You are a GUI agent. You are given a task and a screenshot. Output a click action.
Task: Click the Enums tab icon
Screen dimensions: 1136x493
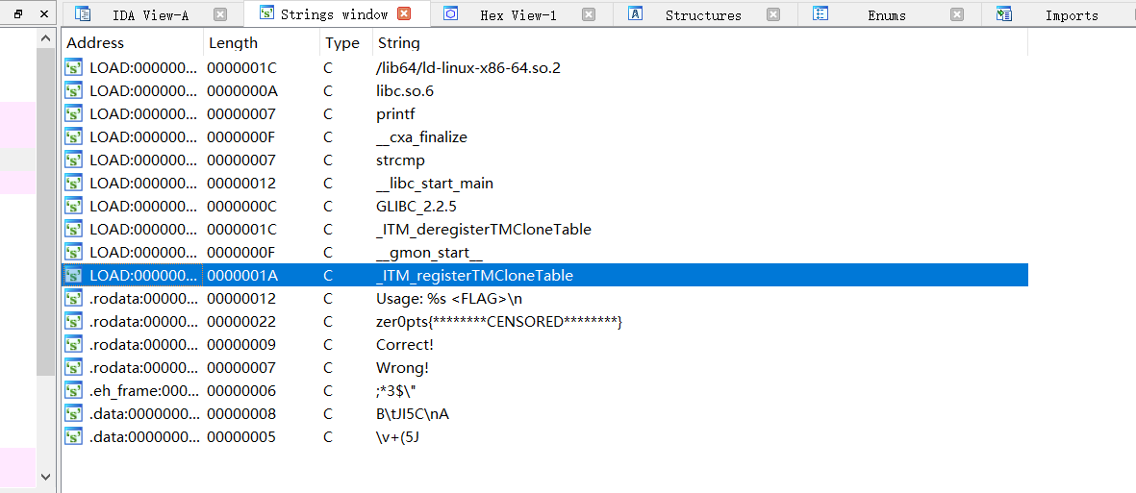tap(820, 14)
